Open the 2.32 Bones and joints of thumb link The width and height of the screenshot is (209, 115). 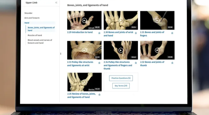click(x=152, y=64)
